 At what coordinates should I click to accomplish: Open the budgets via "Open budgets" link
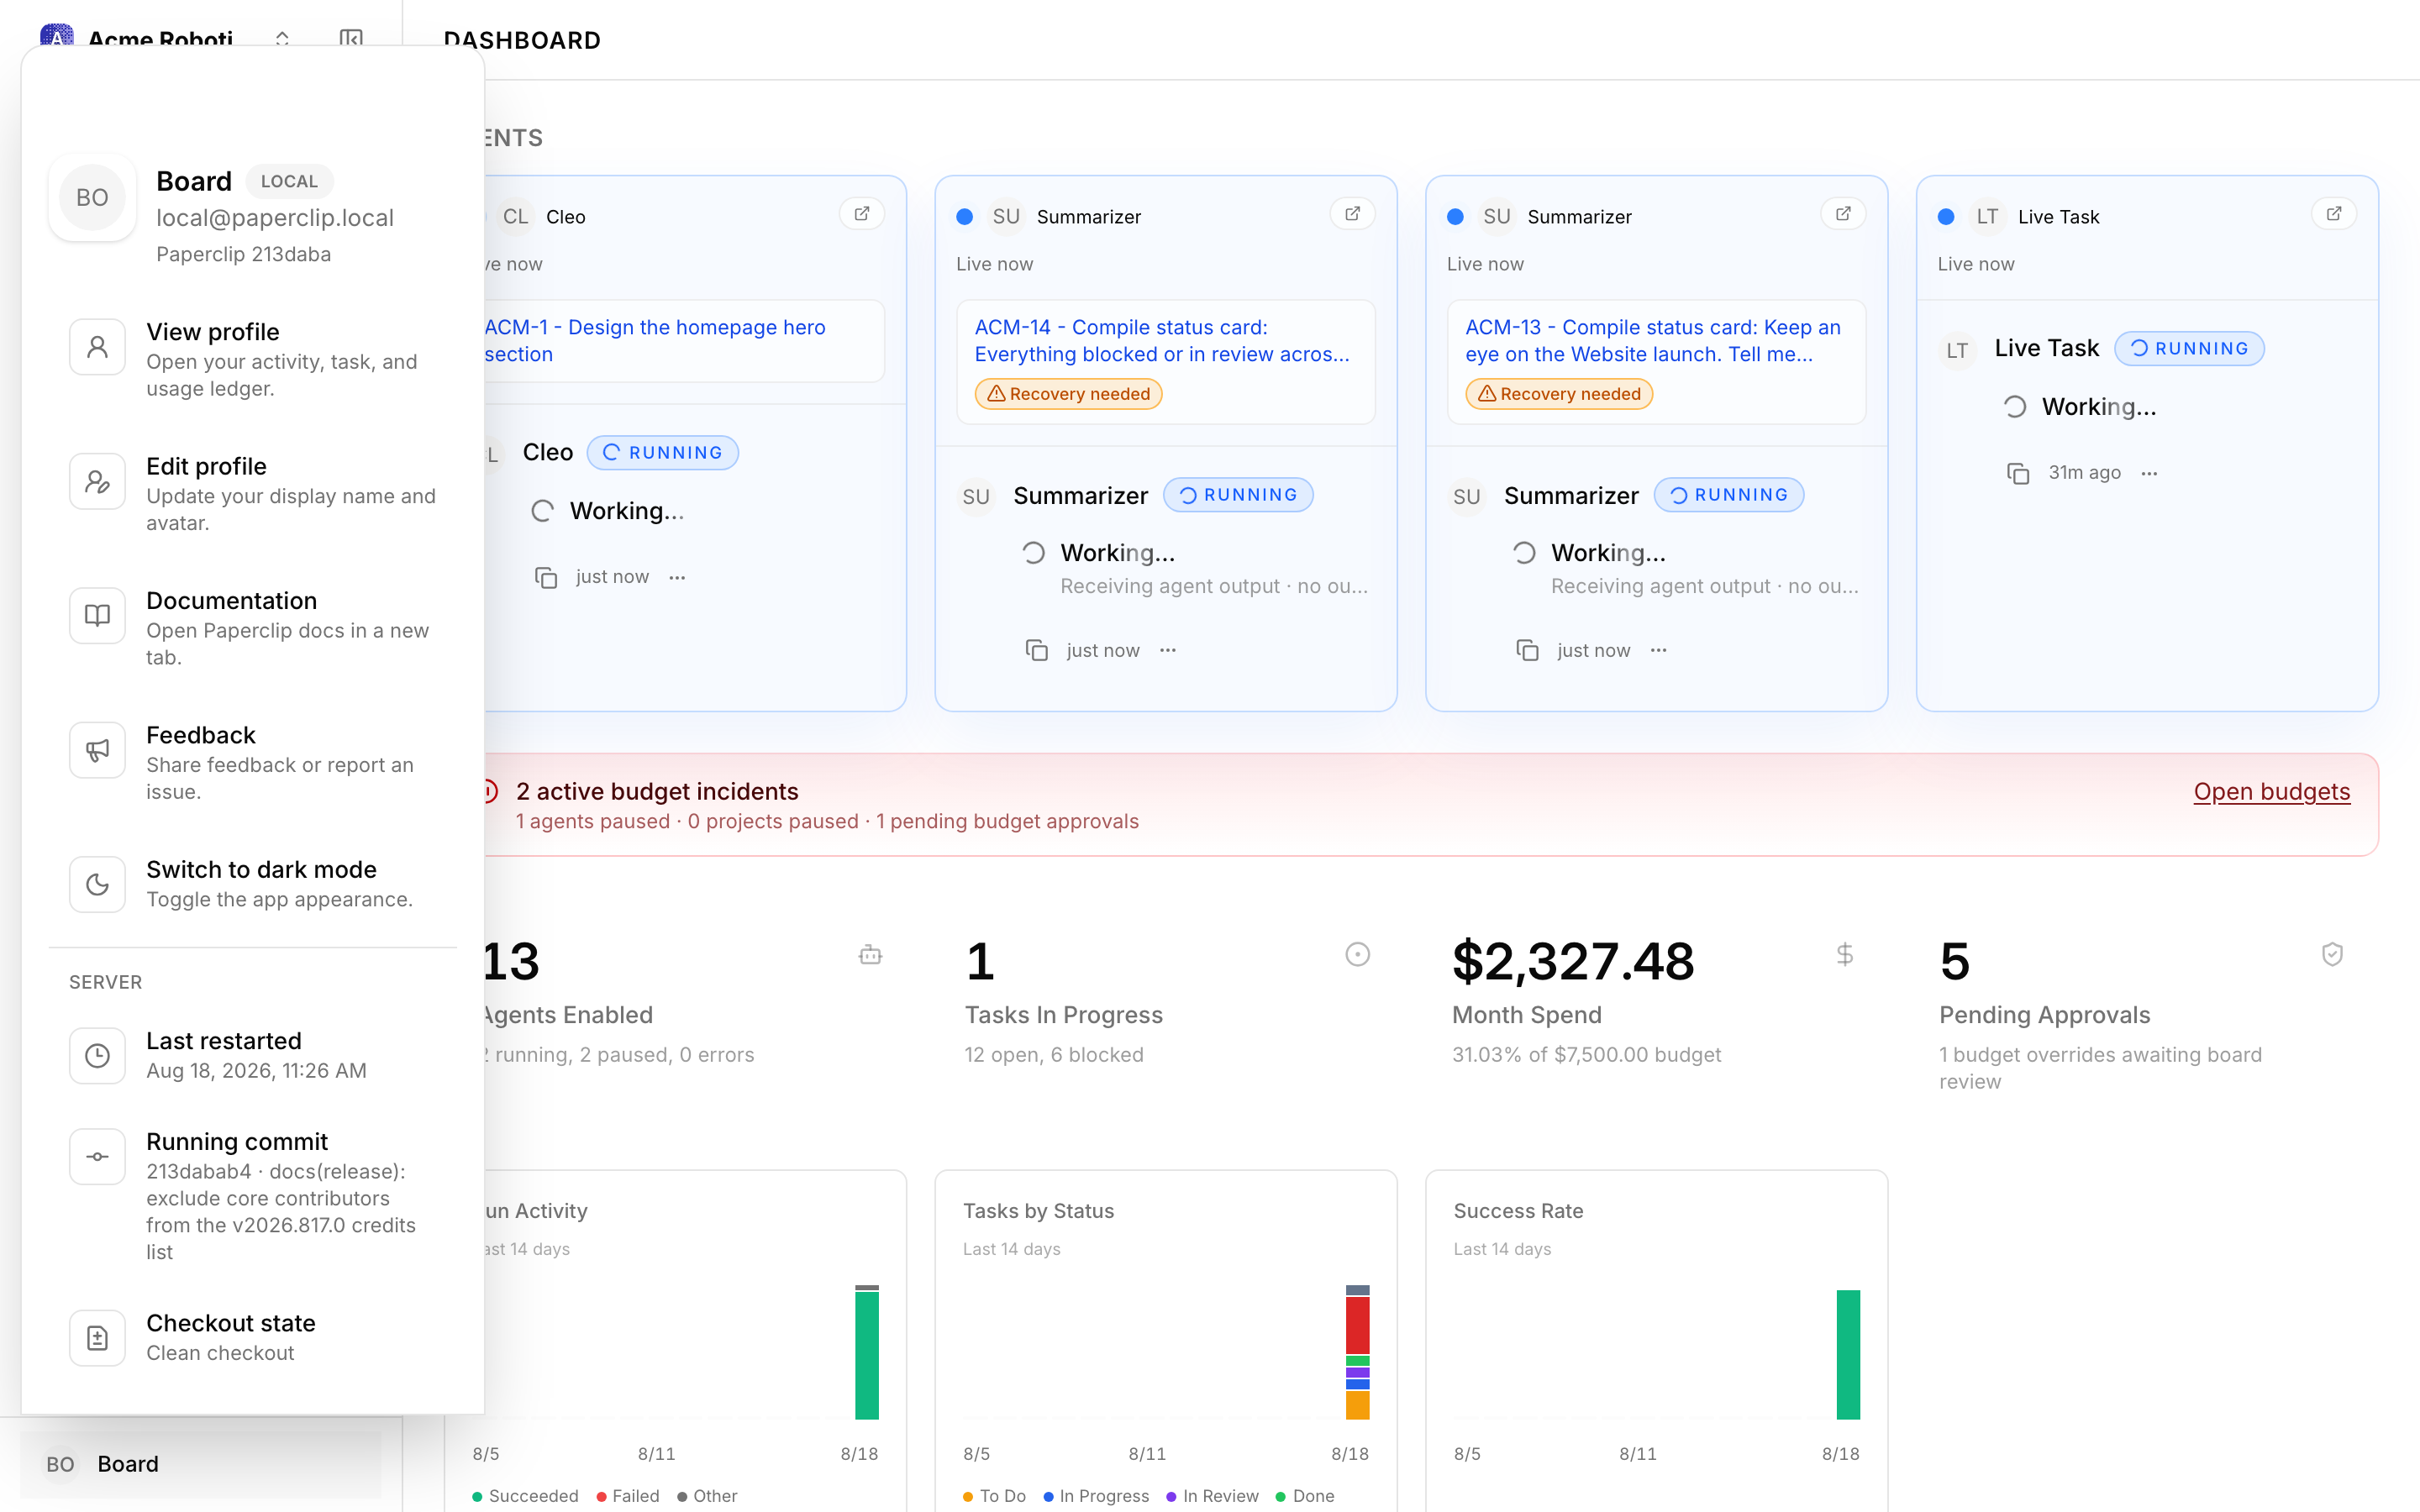(x=2271, y=791)
